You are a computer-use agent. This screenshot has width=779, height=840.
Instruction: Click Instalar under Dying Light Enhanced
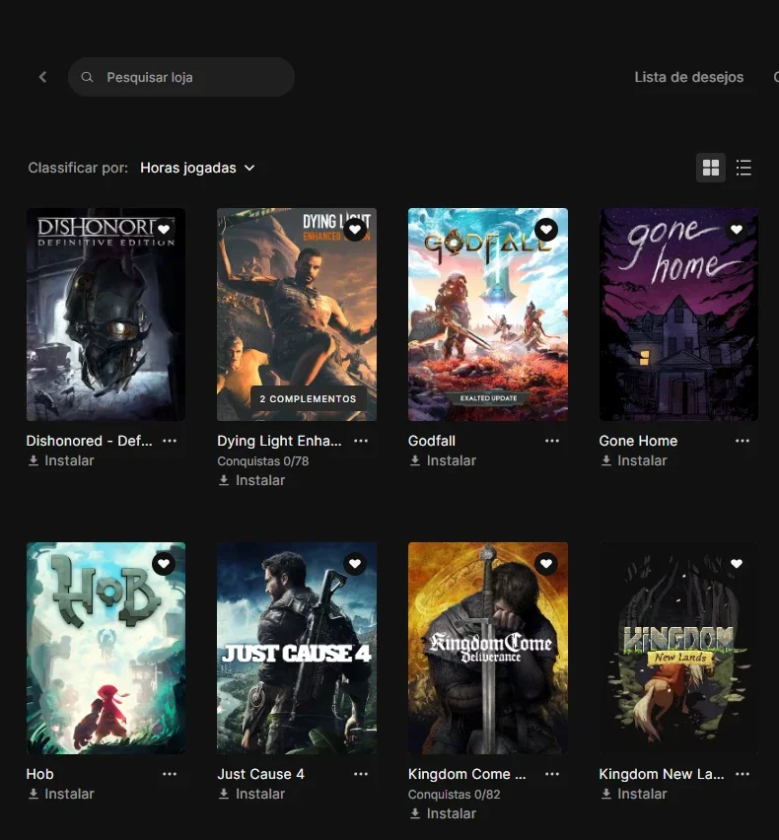tap(251, 480)
